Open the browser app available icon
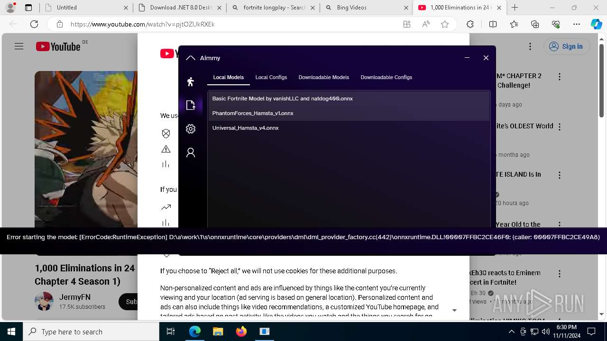This screenshot has height=341, width=607. pyautogui.click(x=407, y=24)
